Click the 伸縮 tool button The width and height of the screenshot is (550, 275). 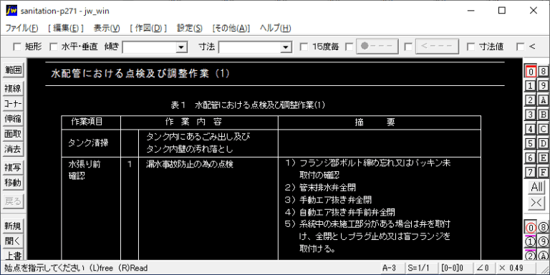click(x=13, y=119)
